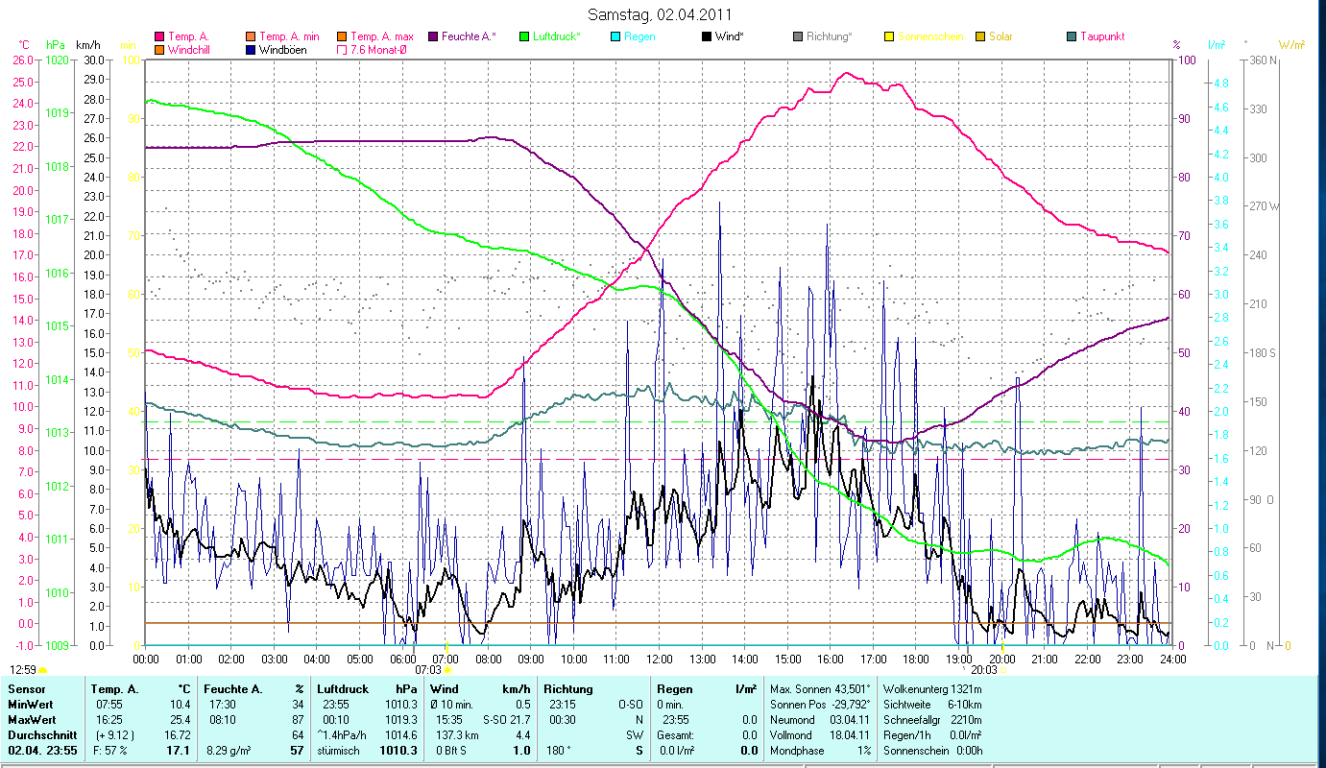The image size is (1326, 768).
Task: Click the pink Temp. A. legend swatch
Action: (159, 36)
